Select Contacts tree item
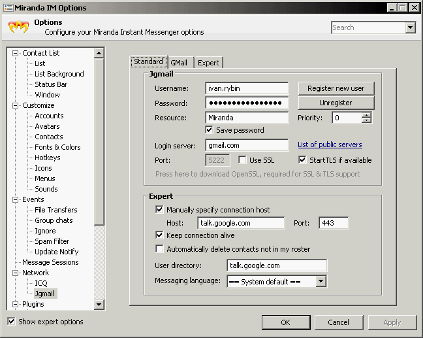 (49, 137)
